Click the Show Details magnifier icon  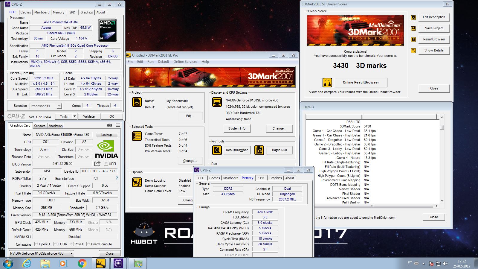(413, 51)
